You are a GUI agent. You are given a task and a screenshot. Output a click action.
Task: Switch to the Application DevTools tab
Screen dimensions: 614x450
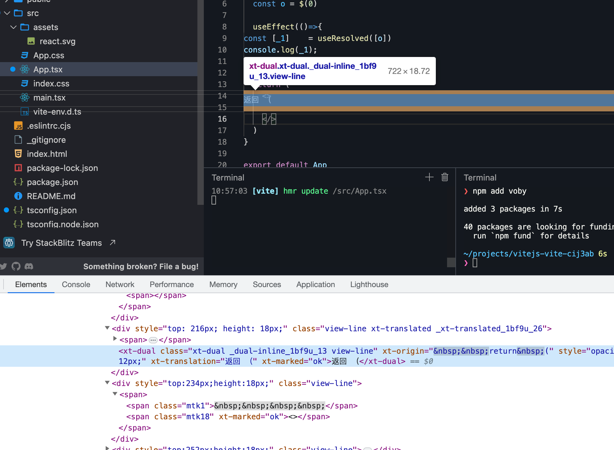316,285
